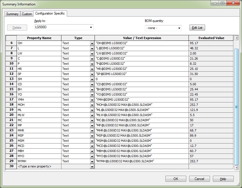Open Type dropdown for OH row
This screenshot has height=188, width=242.
[92, 43]
